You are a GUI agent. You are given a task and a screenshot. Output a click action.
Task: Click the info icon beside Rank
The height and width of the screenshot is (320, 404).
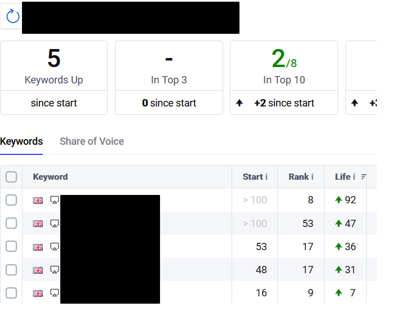312,177
